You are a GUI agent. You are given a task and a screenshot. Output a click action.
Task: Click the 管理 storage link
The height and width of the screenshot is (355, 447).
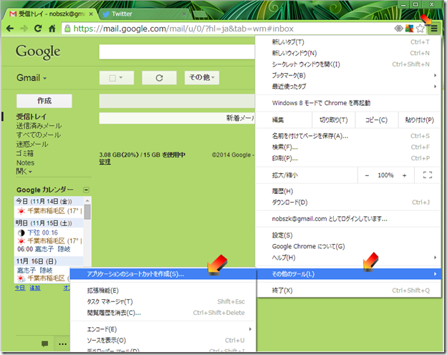[105, 162]
